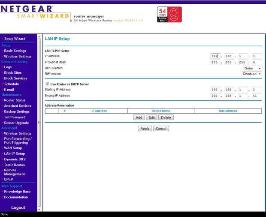
Task: Open LAN IP Setup sidebar link
Action: pos(15,154)
